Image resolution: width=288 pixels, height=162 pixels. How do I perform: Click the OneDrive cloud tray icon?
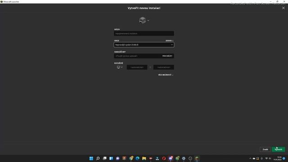coord(254,158)
